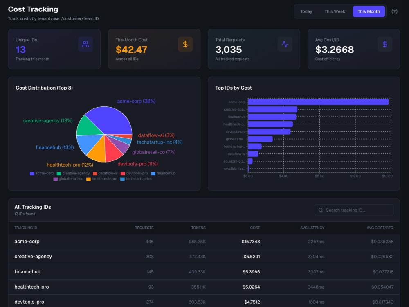
Task: Click globalretail-co legend color swatch
Action: (55, 179)
